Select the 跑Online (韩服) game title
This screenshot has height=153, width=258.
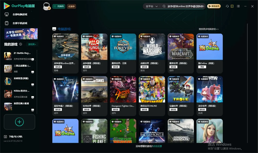206,63
